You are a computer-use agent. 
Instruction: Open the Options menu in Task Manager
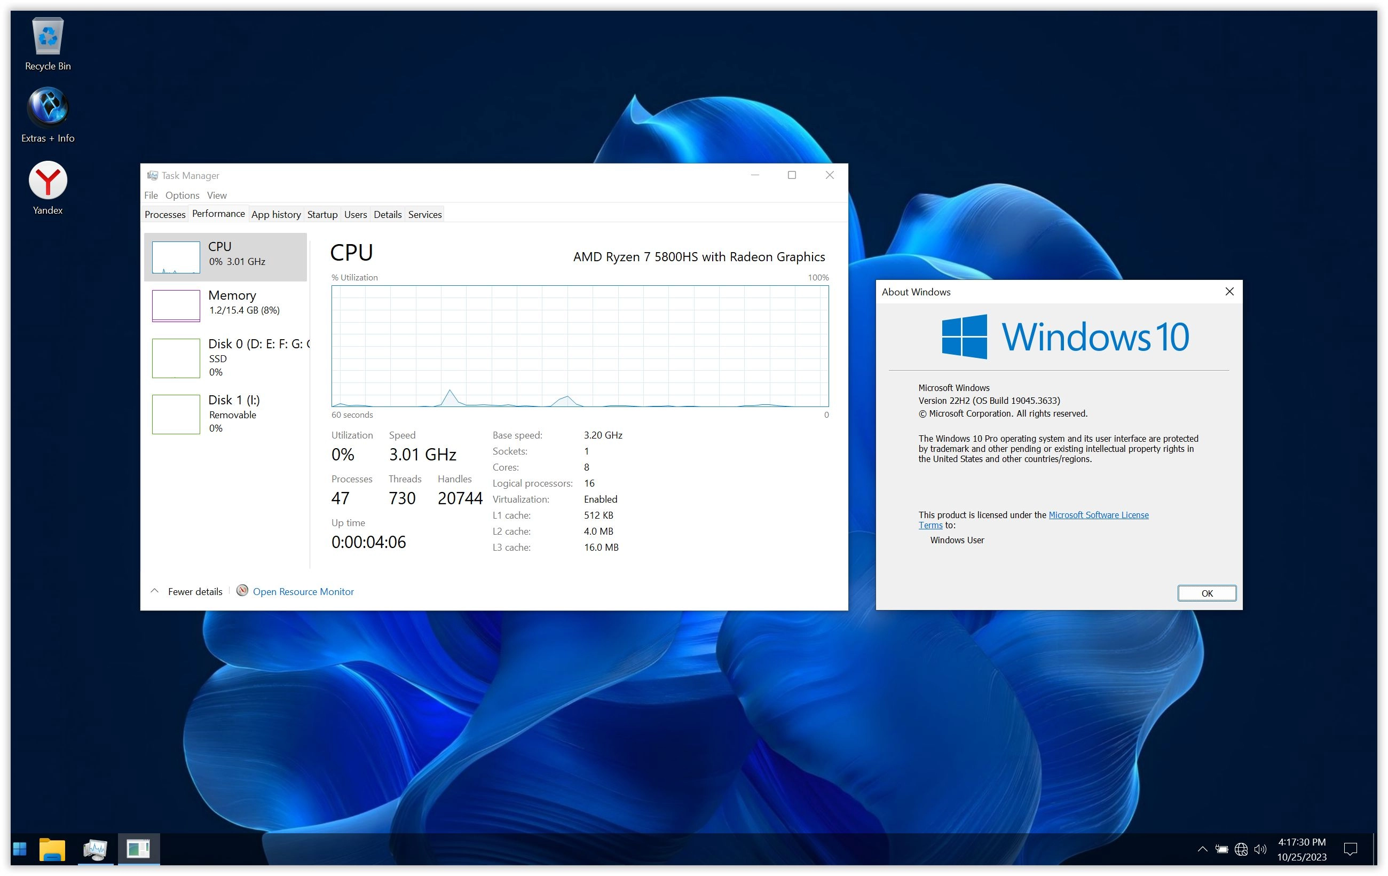click(x=182, y=195)
